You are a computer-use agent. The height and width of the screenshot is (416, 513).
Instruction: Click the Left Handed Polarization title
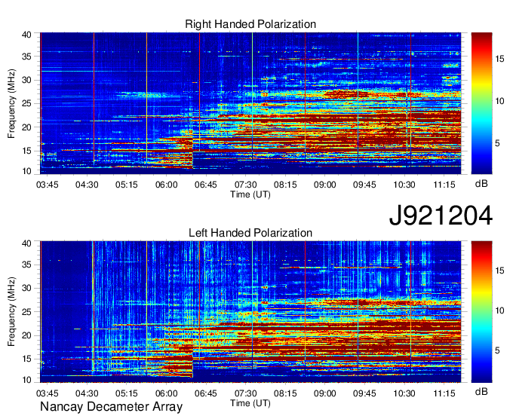point(250,233)
